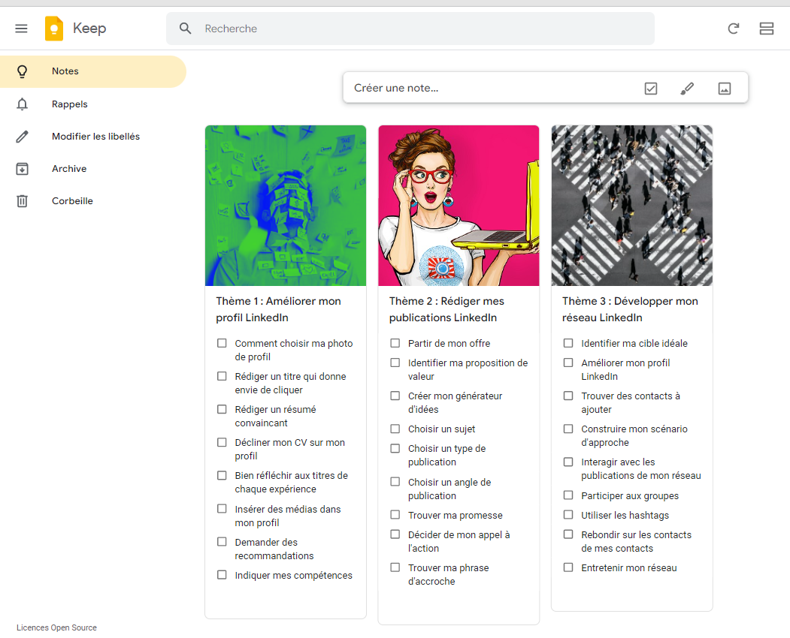790x638 pixels.
Task: Switch to list view layout icon
Action: tap(766, 29)
